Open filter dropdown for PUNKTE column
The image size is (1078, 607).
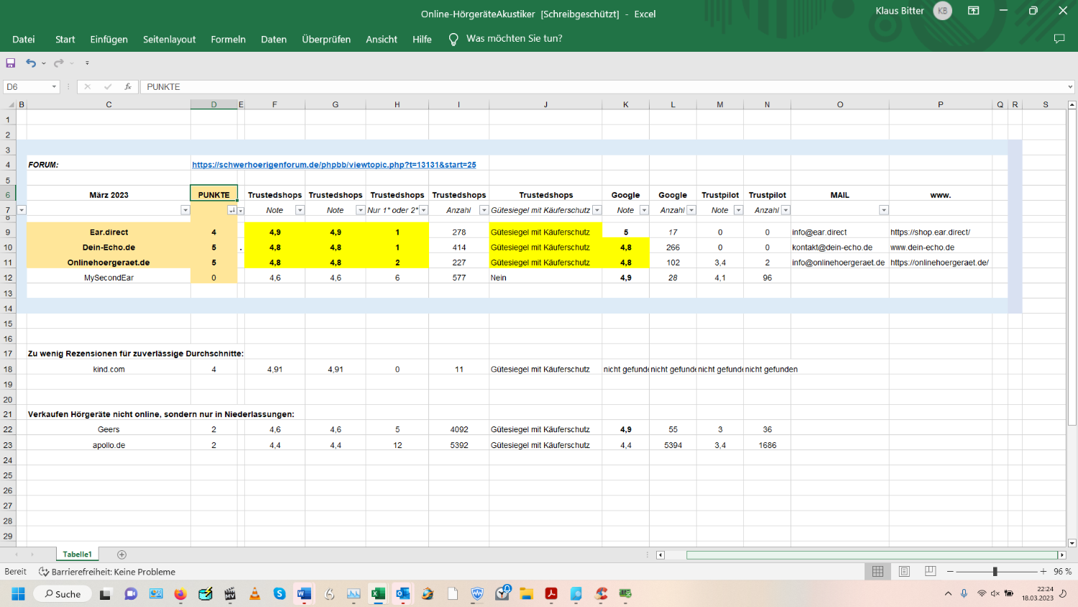(x=231, y=210)
